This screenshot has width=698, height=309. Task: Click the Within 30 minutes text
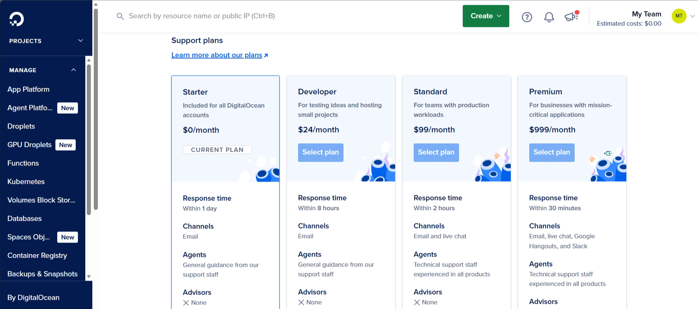point(555,208)
